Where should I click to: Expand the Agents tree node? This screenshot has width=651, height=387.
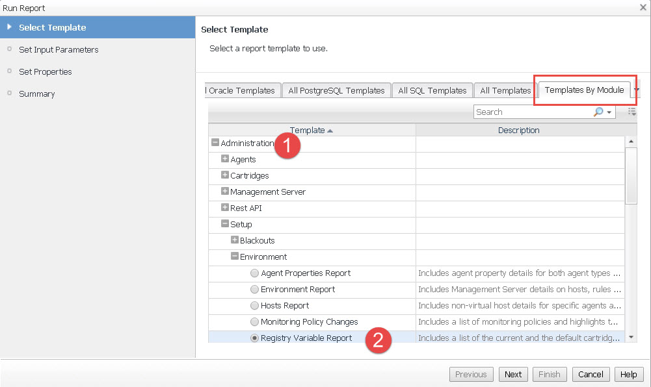coord(225,159)
